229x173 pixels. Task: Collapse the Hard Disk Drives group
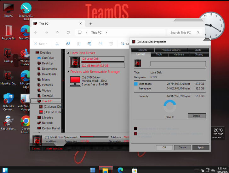pos(68,53)
